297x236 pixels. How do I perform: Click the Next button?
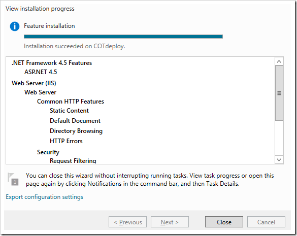[170, 222]
